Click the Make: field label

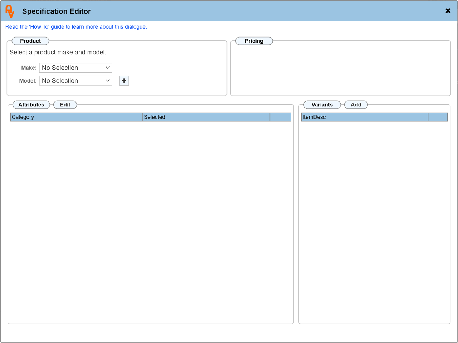point(29,68)
